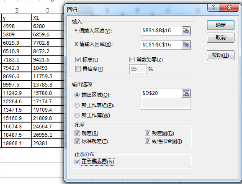Click the 确定 button
Image resolution: width=242 pixels, height=184 pixels.
[221, 25]
